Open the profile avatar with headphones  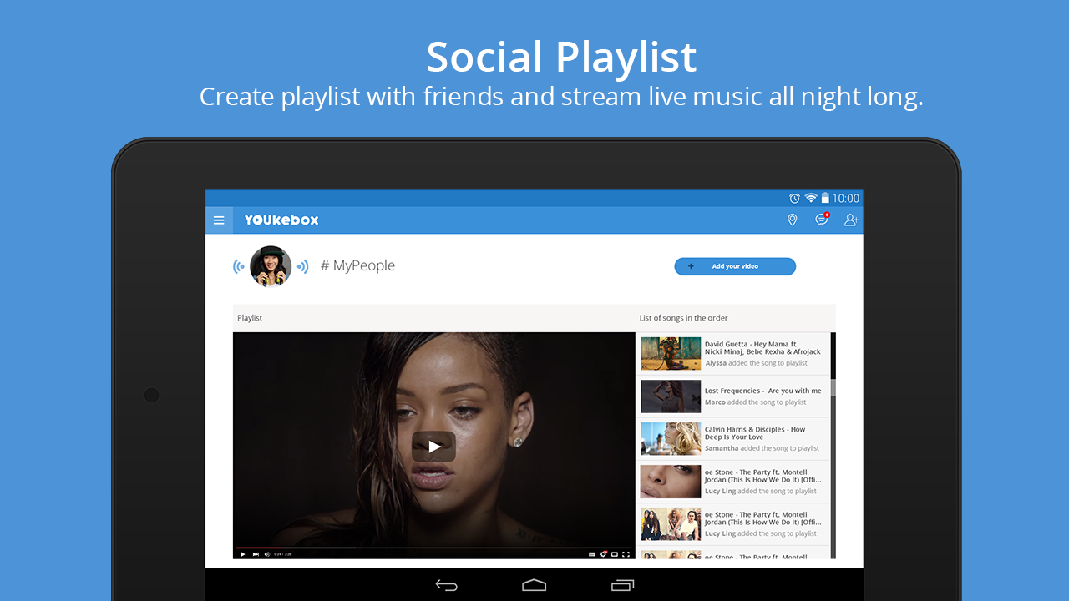271,266
